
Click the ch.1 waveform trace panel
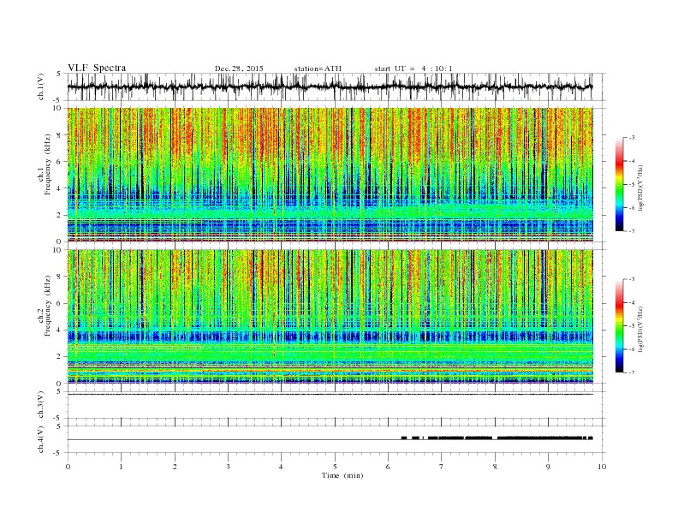pos(336,86)
